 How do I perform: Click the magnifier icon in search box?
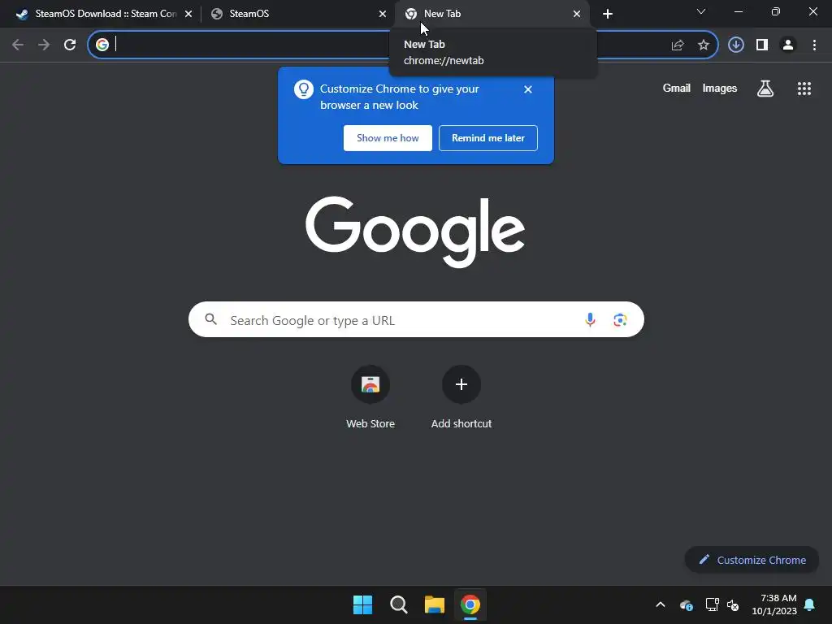[211, 318]
